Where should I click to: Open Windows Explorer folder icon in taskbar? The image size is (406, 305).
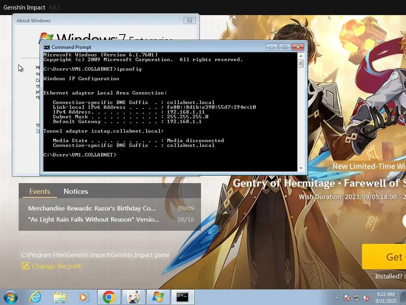[x=60, y=297]
